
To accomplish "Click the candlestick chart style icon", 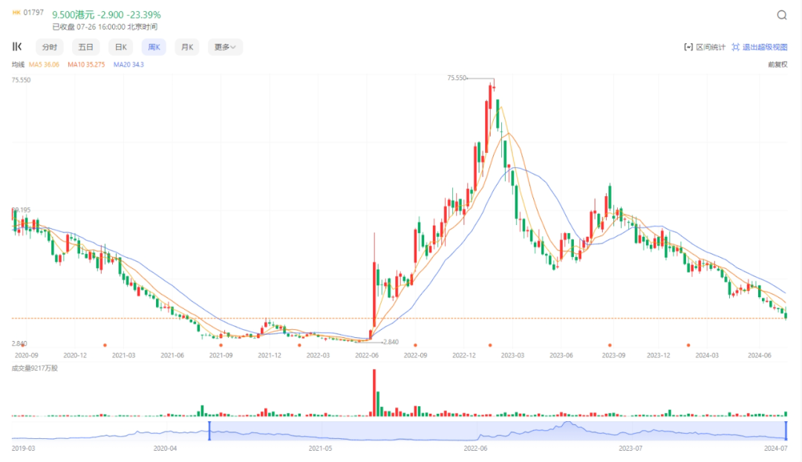I will pyautogui.click(x=17, y=47).
